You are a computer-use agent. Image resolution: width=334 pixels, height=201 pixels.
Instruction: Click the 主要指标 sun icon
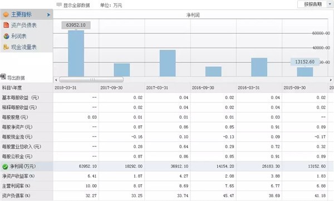[x=6, y=14]
